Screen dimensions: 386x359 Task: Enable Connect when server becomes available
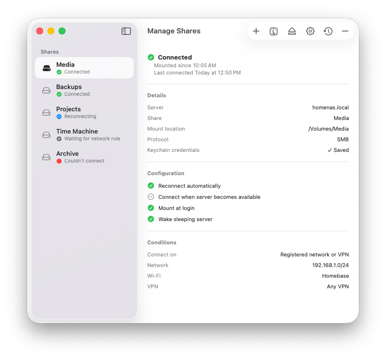[x=151, y=197]
